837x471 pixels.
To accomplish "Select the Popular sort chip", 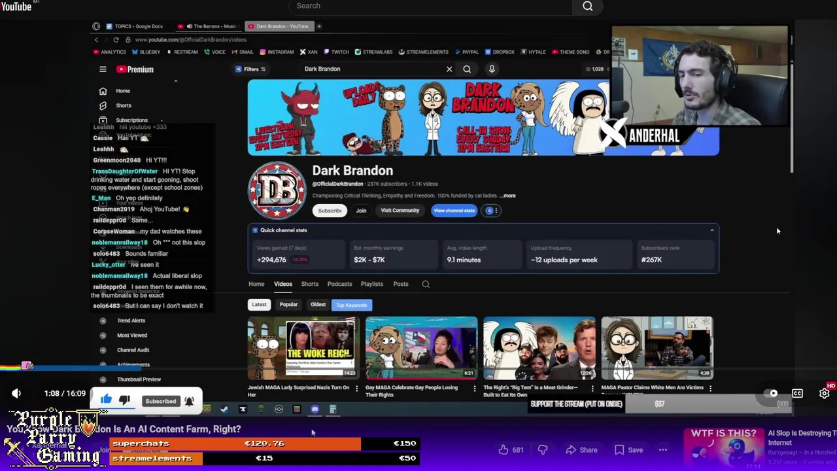I will click(x=288, y=305).
